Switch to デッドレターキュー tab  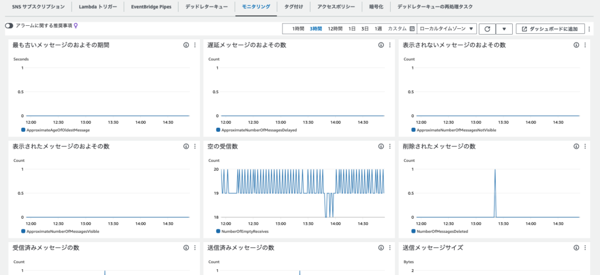207,7
